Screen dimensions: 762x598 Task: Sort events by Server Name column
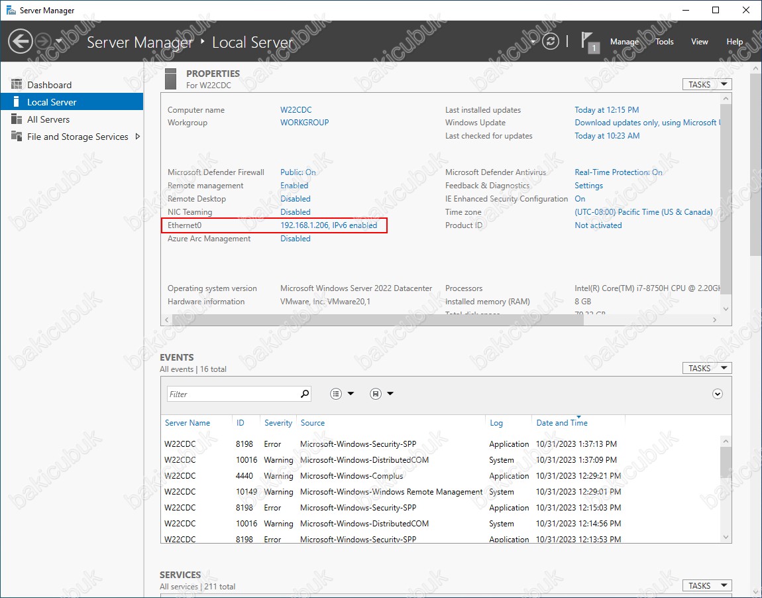click(x=187, y=422)
